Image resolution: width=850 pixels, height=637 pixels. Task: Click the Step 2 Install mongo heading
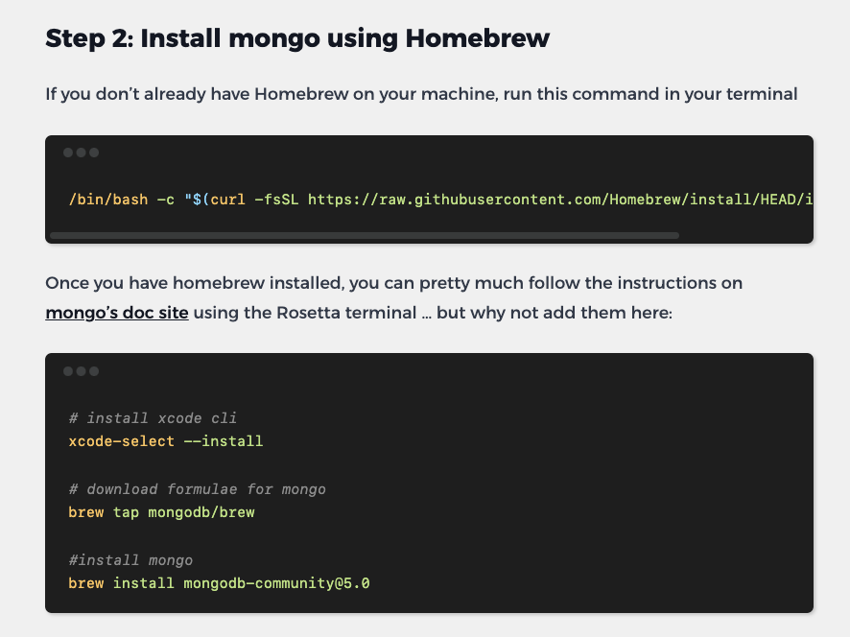click(297, 39)
